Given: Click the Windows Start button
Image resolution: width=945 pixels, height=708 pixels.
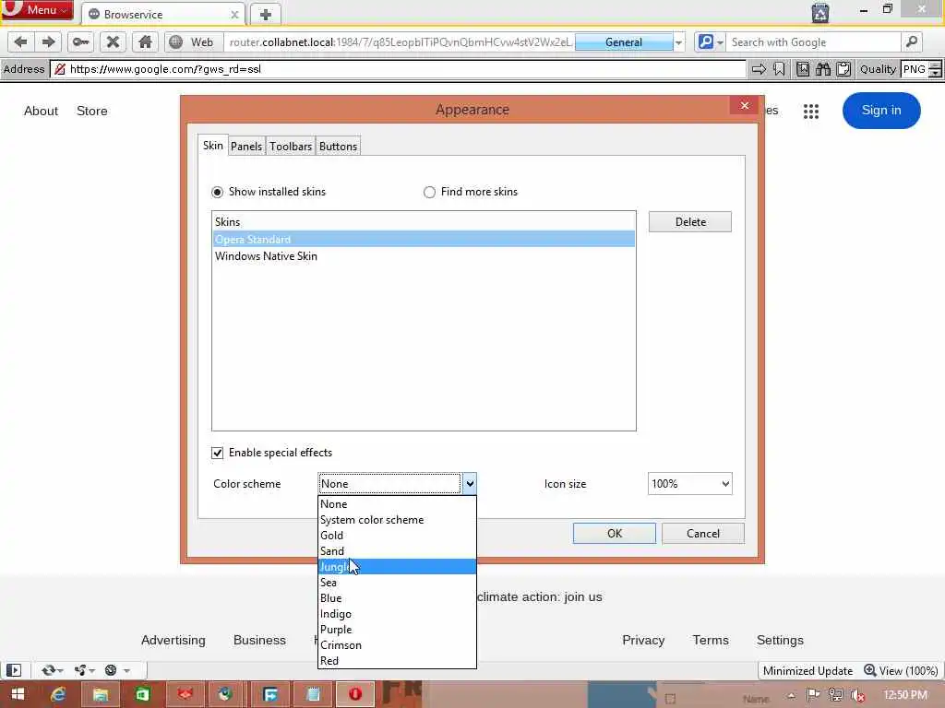Looking at the screenshot, I should tap(18, 695).
